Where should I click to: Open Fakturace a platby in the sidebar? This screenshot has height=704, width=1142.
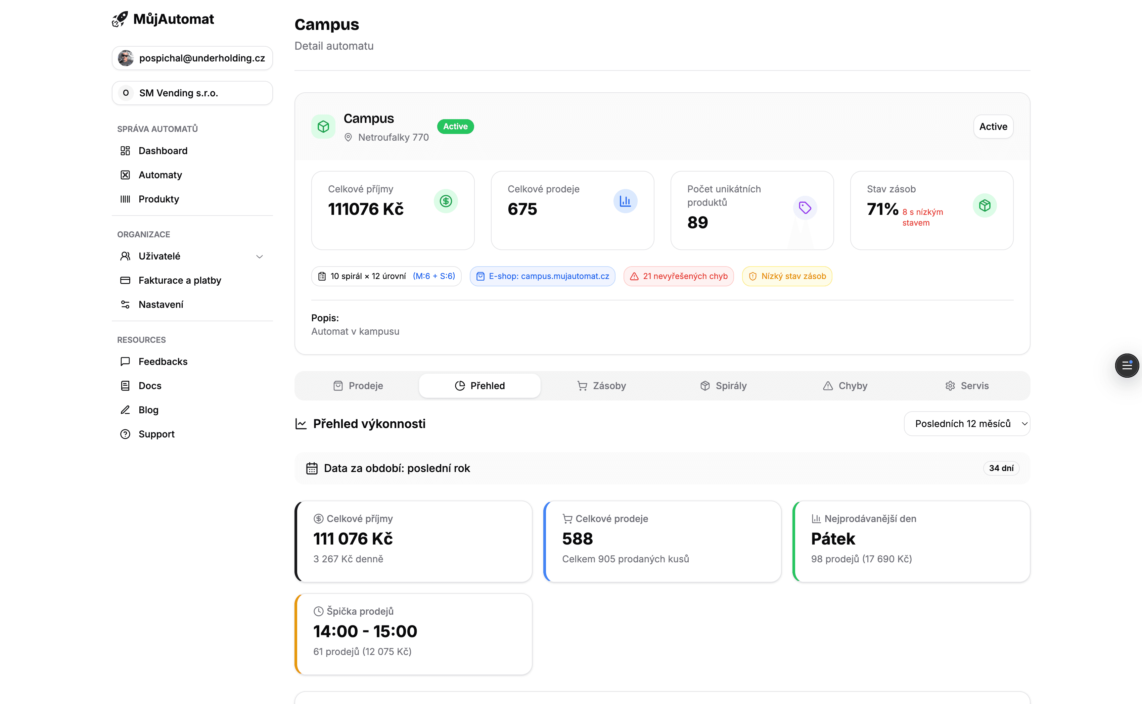tap(180, 280)
